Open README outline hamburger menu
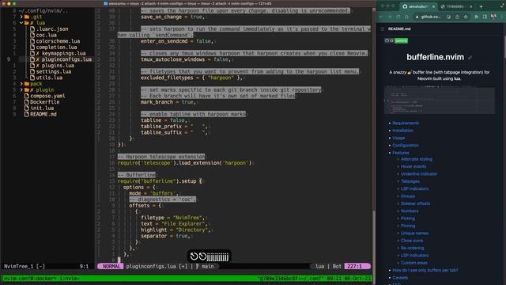The width and height of the screenshot is (506, 285). point(383,29)
